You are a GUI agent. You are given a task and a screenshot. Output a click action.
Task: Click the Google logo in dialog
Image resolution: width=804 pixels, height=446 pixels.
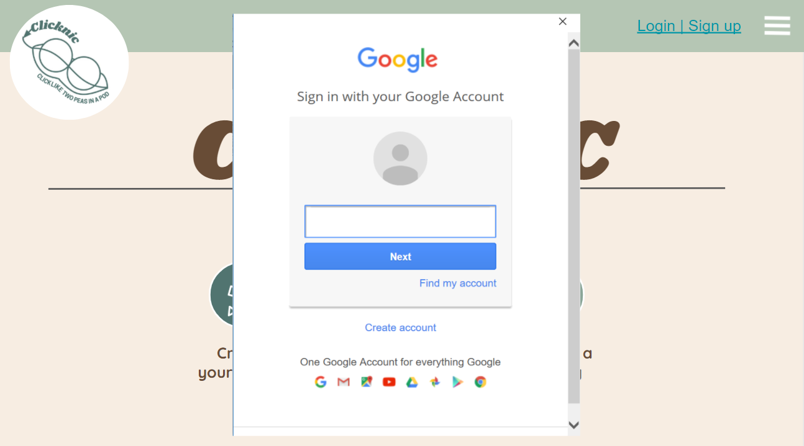[398, 60]
